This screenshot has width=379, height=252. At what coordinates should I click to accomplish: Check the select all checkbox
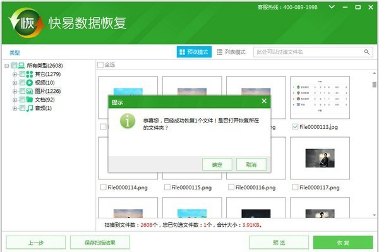[100, 65]
